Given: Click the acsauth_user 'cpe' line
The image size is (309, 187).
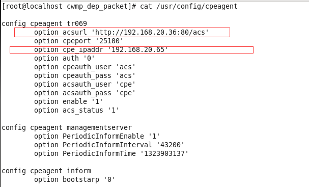Looking at the screenshot, I should pyautogui.click(x=85, y=84).
